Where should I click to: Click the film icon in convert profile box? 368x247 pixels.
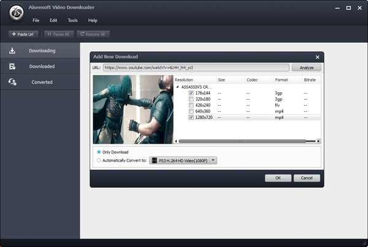[x=154, y=160]
